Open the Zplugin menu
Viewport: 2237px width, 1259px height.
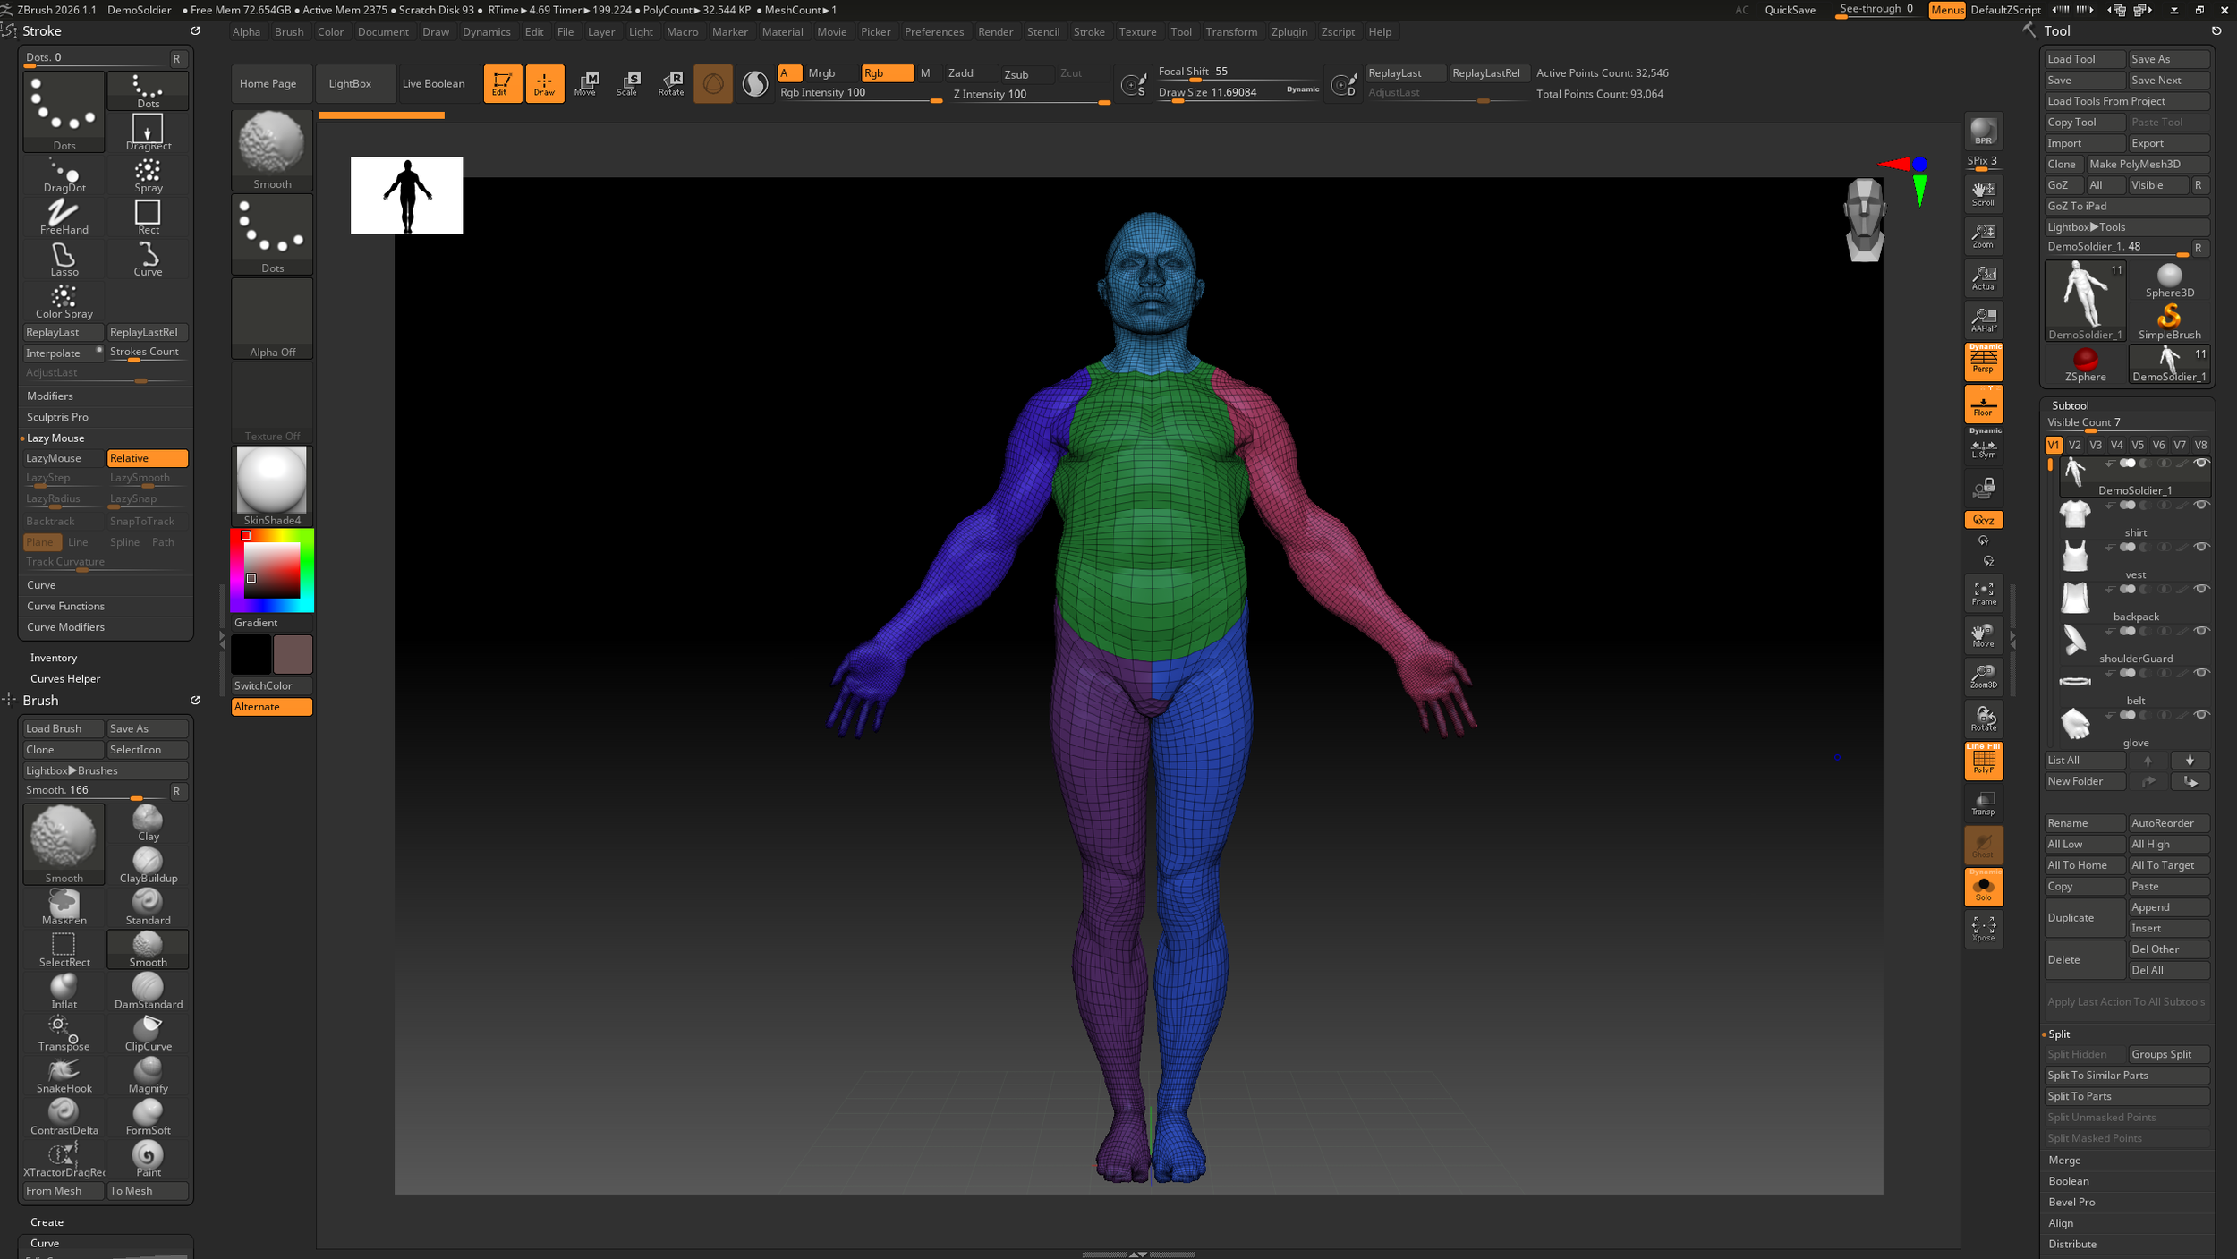coord(1289,32)
